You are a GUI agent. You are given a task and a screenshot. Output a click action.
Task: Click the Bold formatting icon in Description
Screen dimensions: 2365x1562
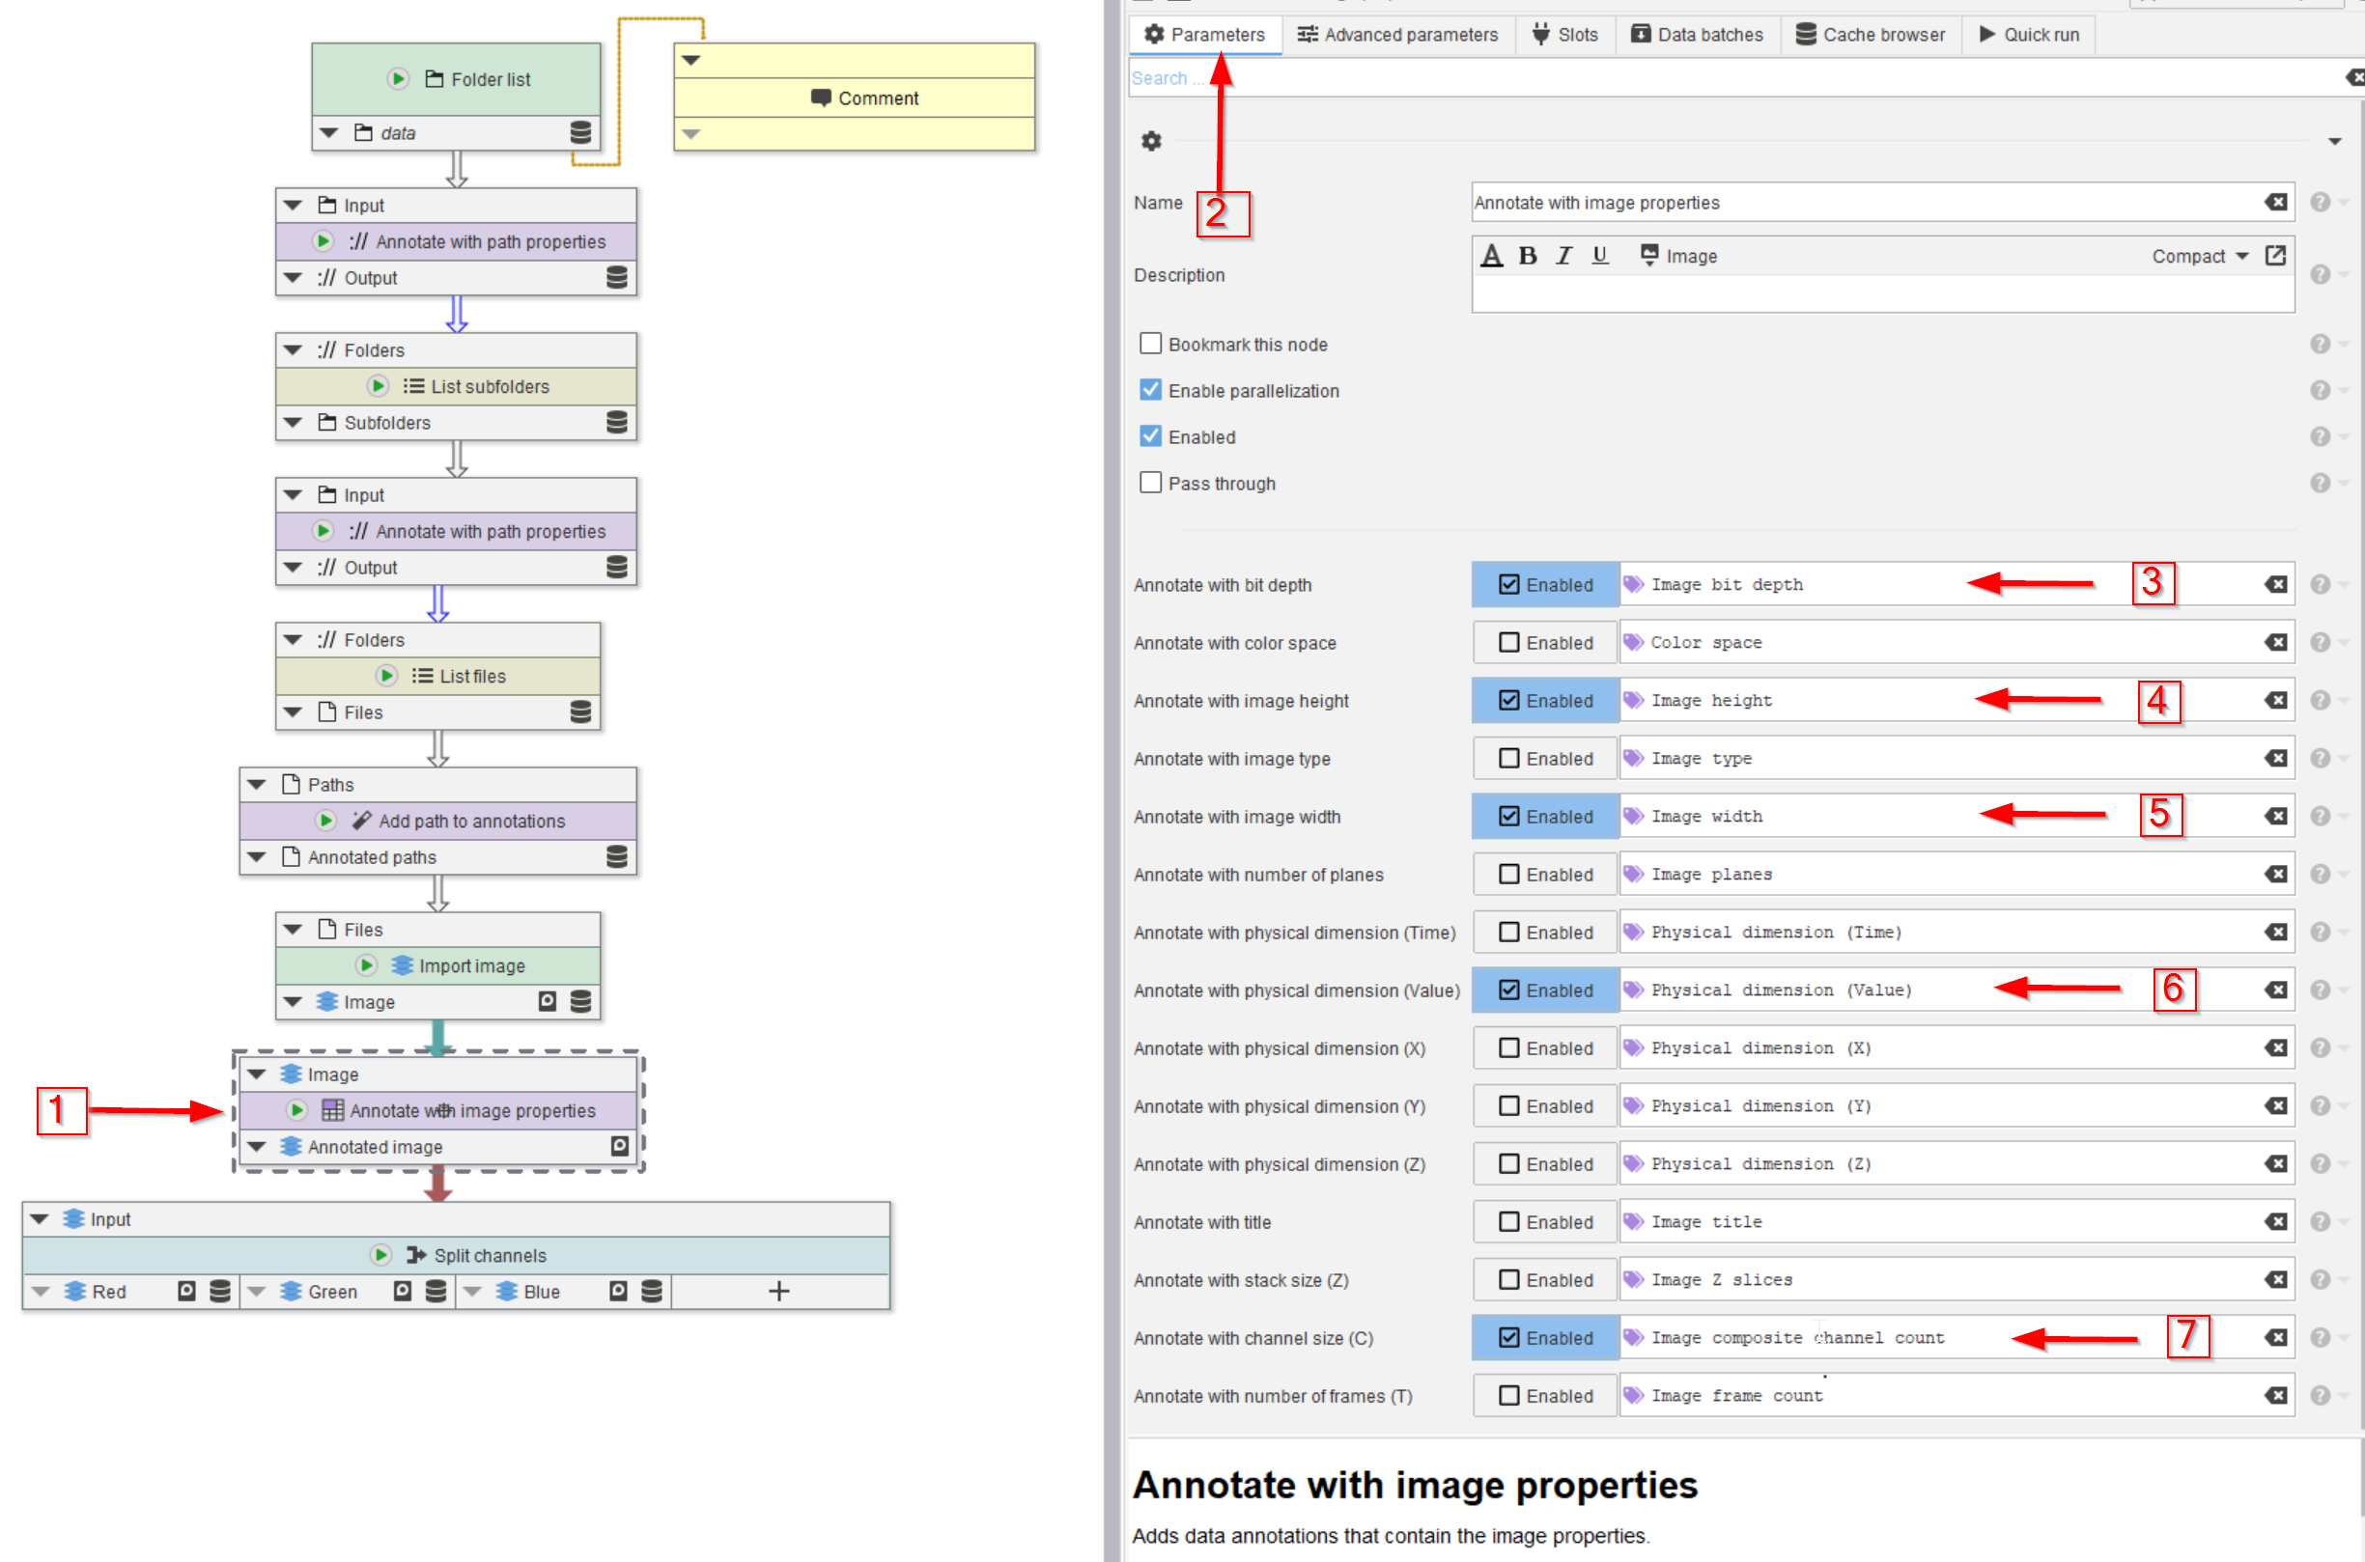point(1527,256)
